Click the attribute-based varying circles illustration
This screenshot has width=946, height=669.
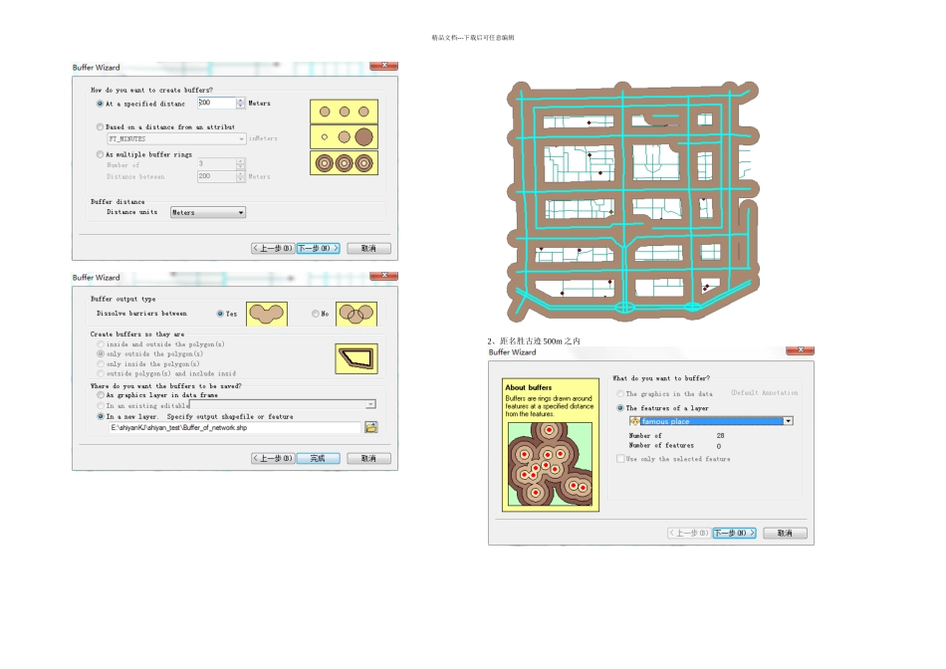click(x=344, y=137)
